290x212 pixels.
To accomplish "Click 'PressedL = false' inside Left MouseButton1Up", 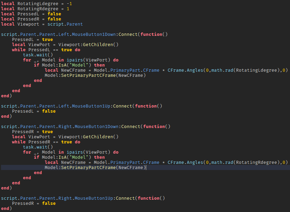I will point(34,111).
